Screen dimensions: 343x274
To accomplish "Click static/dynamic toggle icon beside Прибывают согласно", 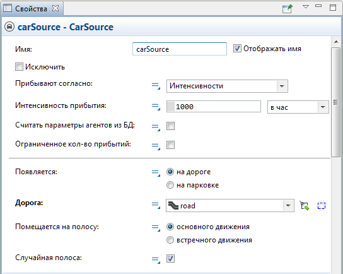I will [156, 86].
